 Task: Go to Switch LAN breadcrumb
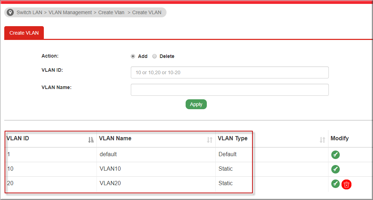29,12
